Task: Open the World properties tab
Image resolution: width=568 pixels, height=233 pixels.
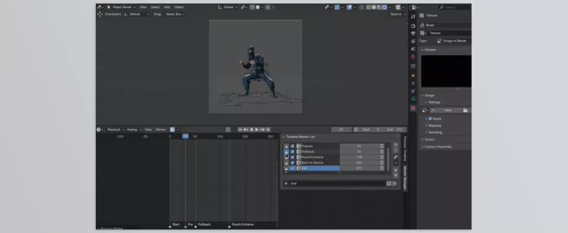Action: pyautogui.click(x=413, y=57)
